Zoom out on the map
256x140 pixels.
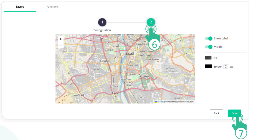pos(61,45)
